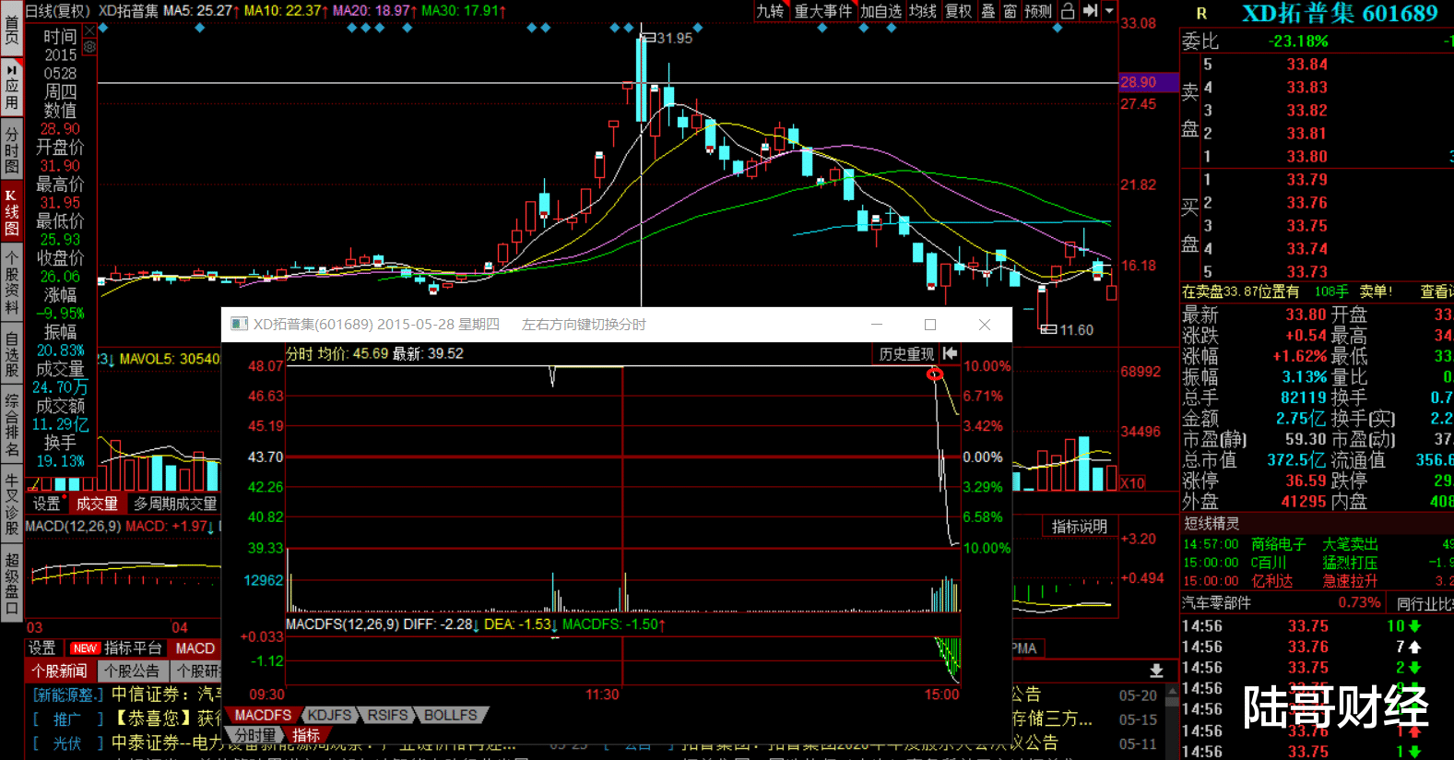Select 成交量 volume tab
1454x760 pixels.
pos(97,504)
